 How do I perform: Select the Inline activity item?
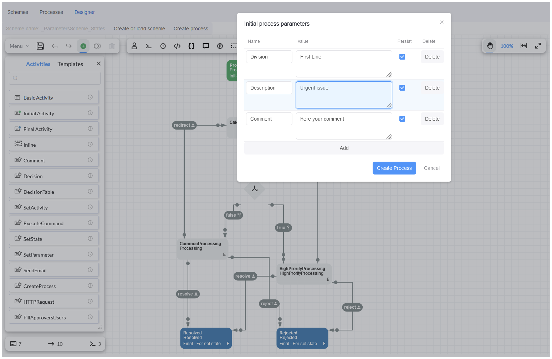tap(54, 144)
